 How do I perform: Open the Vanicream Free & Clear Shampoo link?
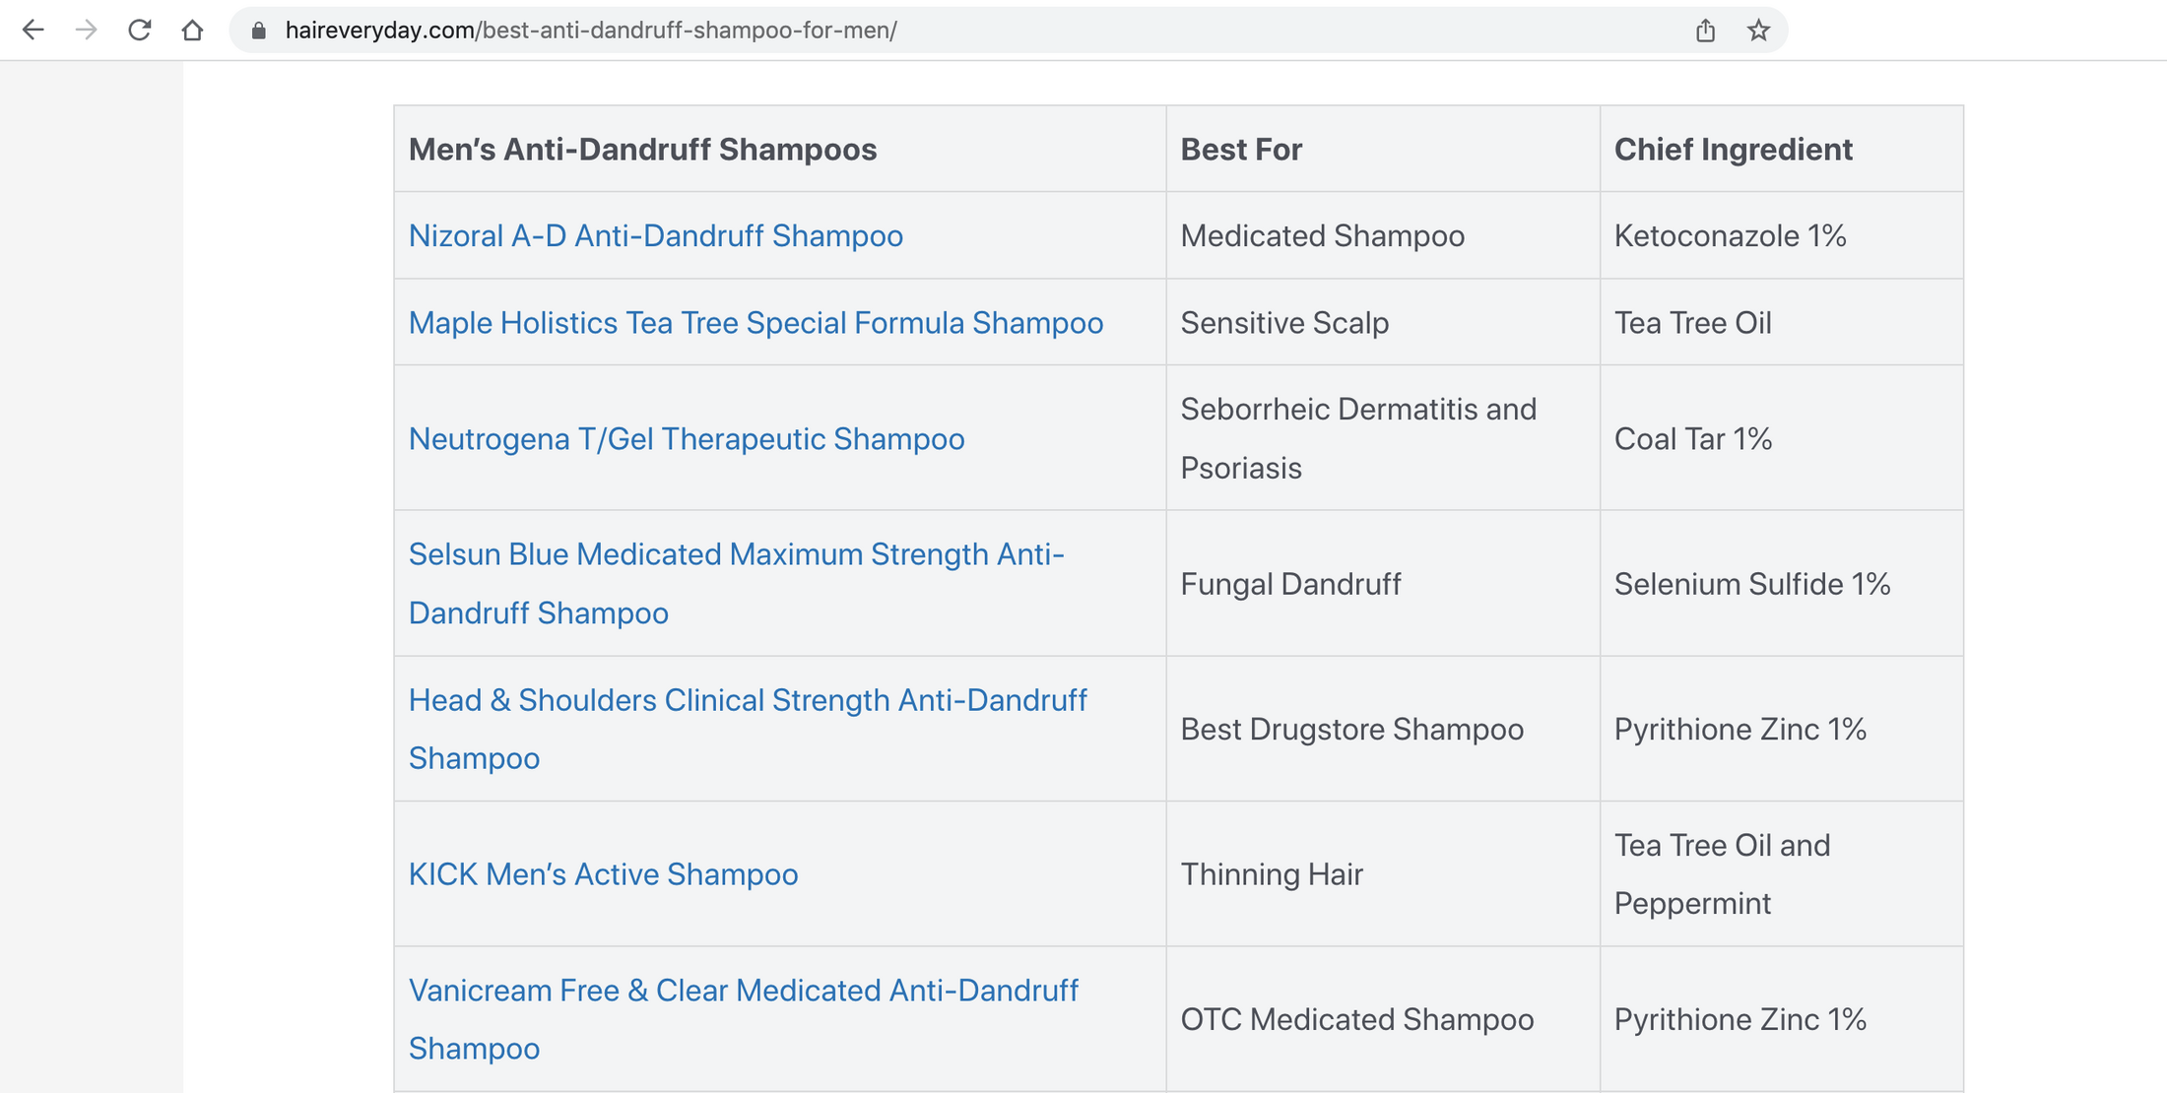click(x=745, y=1019)
